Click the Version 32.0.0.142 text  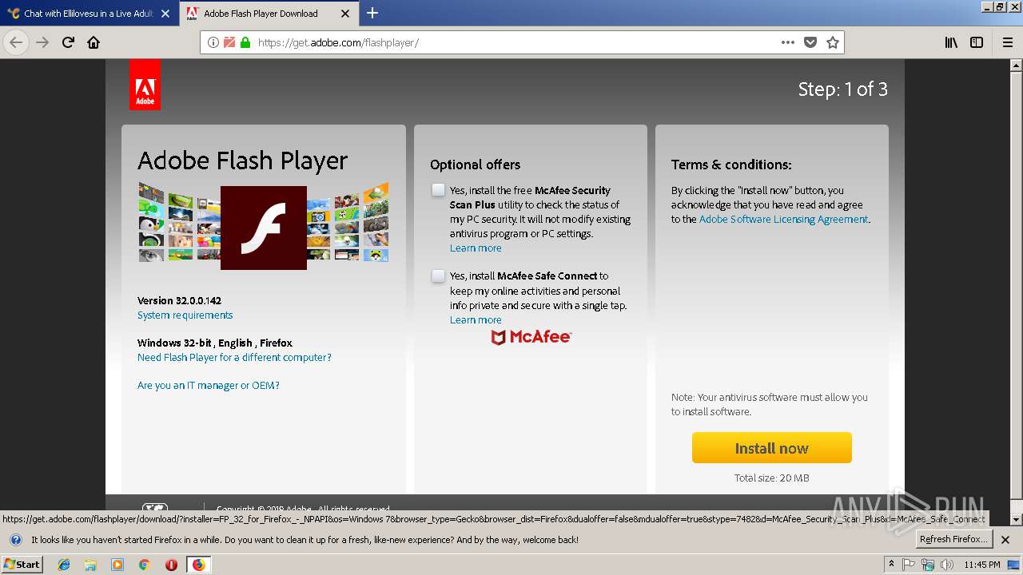coord(179,301)
